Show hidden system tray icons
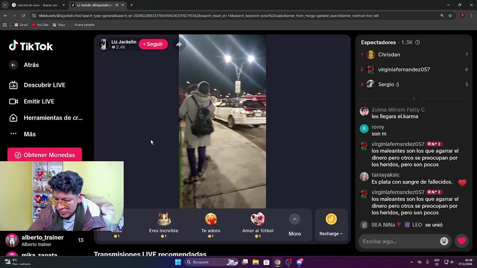 point(411,262)
